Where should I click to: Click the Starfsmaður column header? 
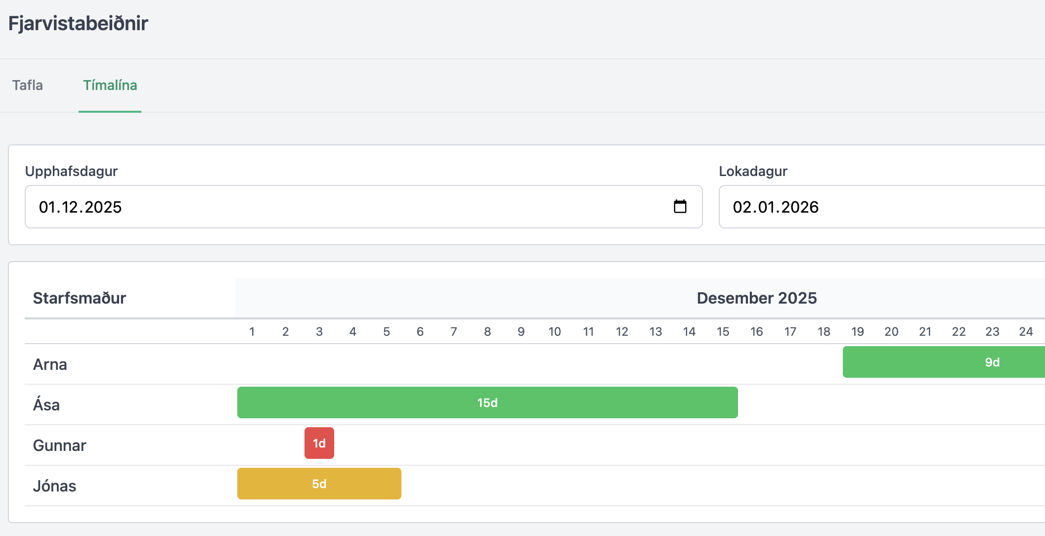point(80,298)
